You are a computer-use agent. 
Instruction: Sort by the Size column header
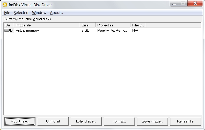click(x=88, y=25)
